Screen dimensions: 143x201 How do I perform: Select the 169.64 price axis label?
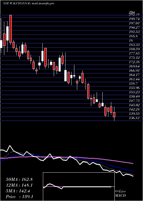click(134, 66)
